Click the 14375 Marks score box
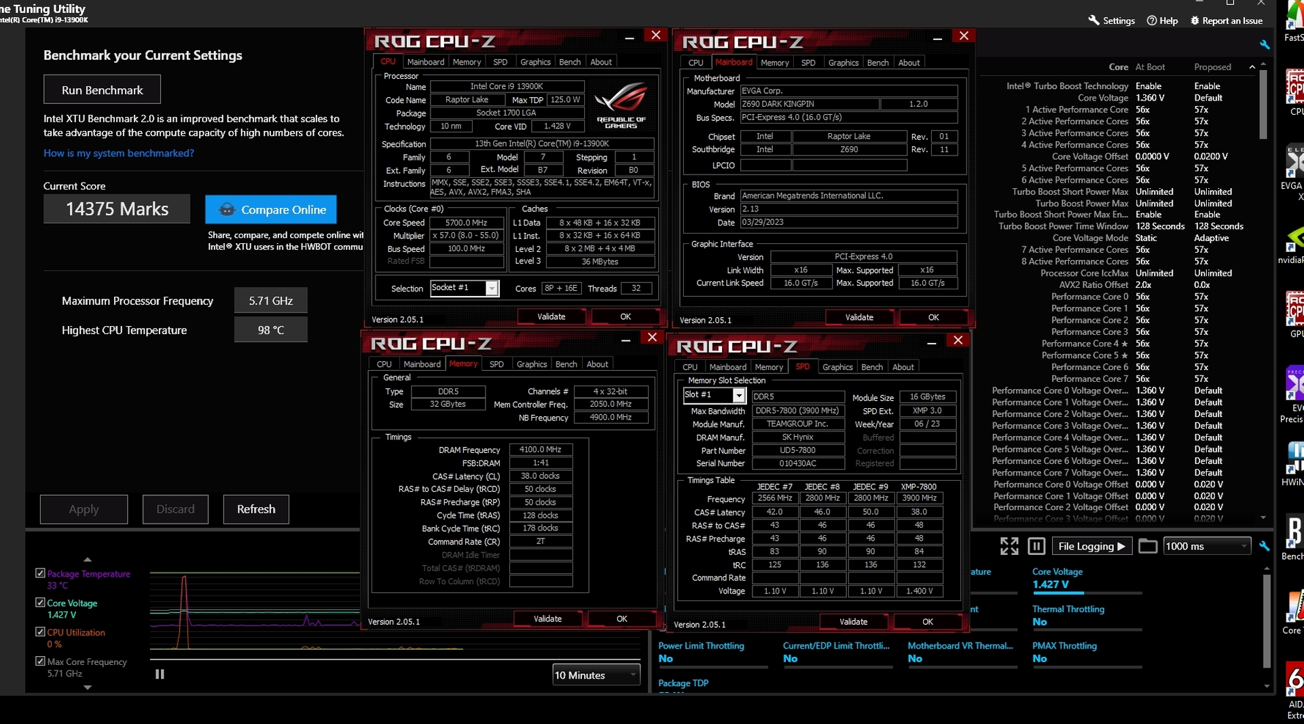 117,209
